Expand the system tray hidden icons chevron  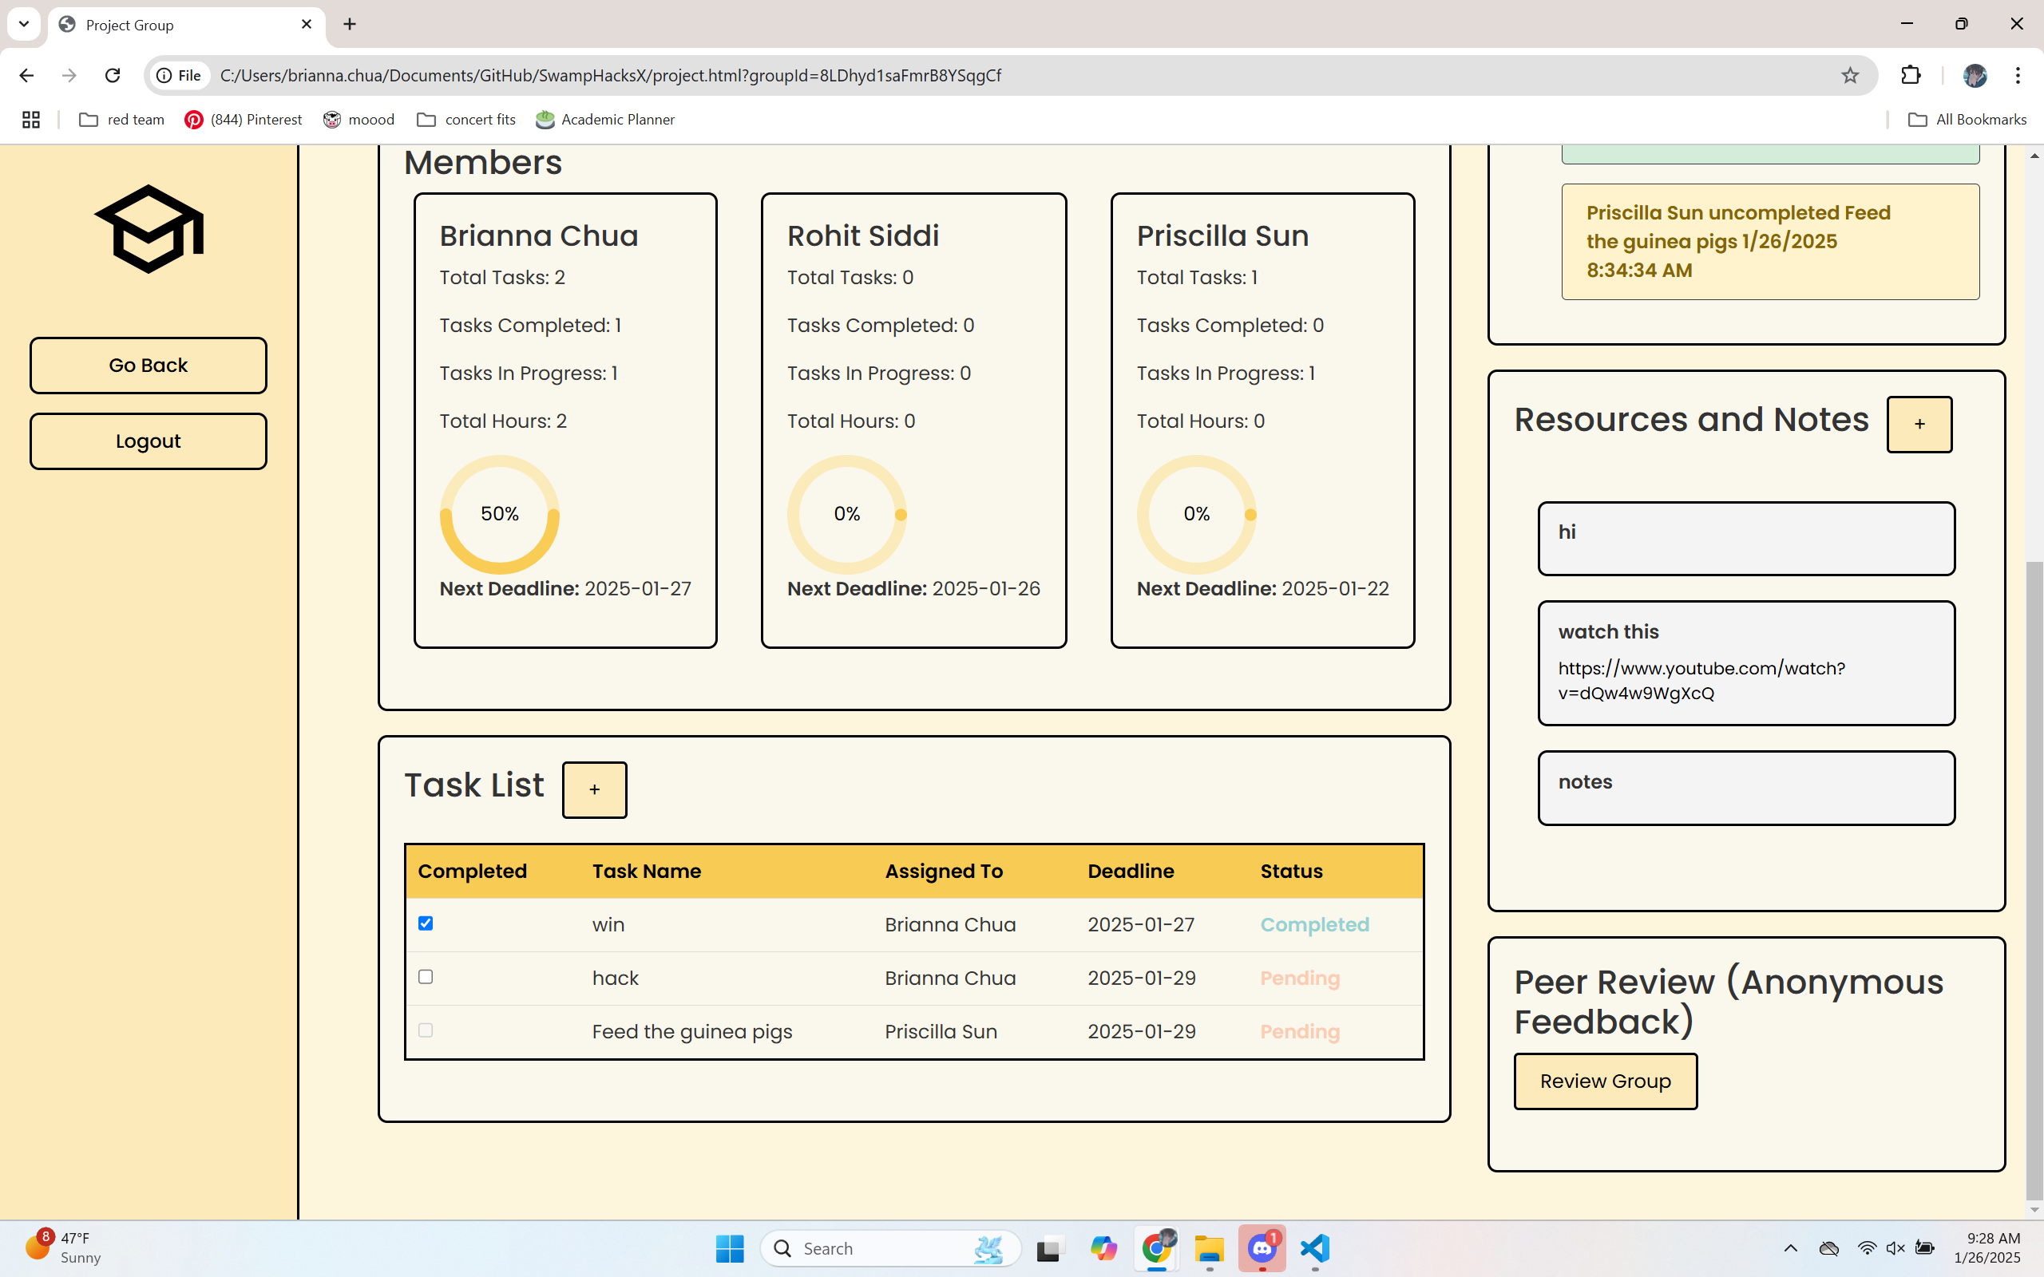pos(1790,1248)
